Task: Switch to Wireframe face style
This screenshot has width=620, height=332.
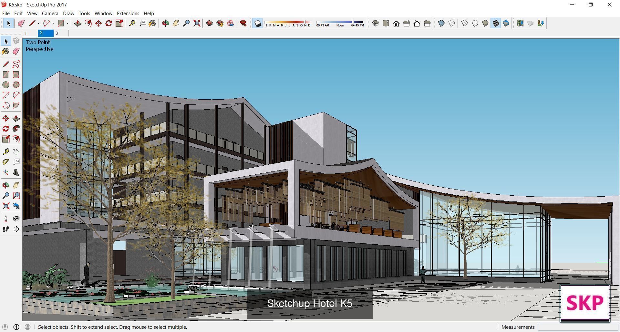Action: (464, 23)
